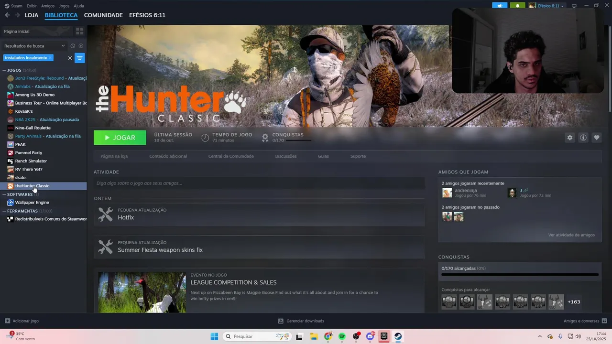
Task: Open Central da Comunidade tab
Action: (231, 156)
